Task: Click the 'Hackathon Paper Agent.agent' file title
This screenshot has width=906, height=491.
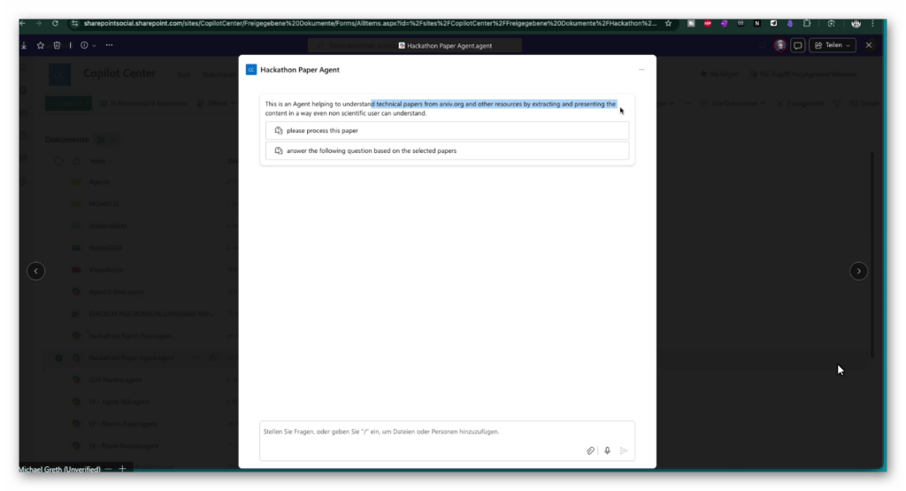Action: pyautogui.click(x=449, y=46)
